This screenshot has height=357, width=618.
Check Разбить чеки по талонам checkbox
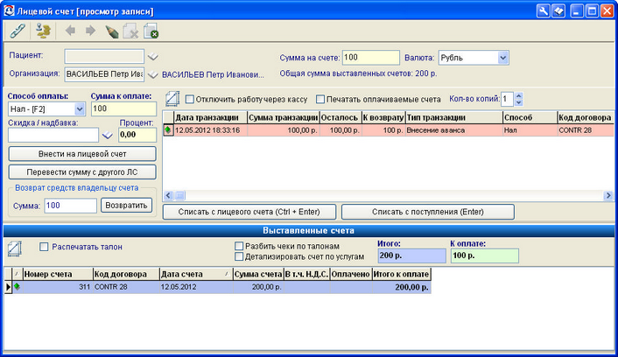tap(239, 246)
